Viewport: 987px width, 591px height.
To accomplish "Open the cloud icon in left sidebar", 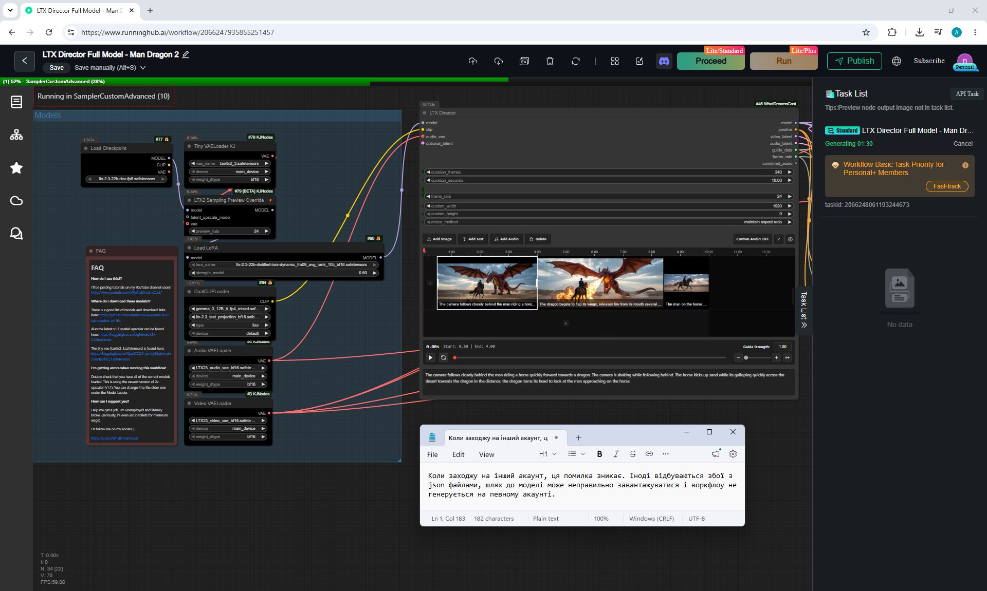I will coord(16,201).
